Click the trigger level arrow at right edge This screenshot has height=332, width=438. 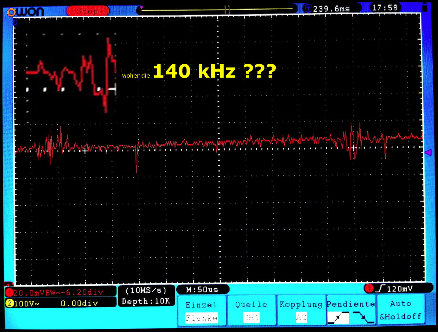(428, 153)
